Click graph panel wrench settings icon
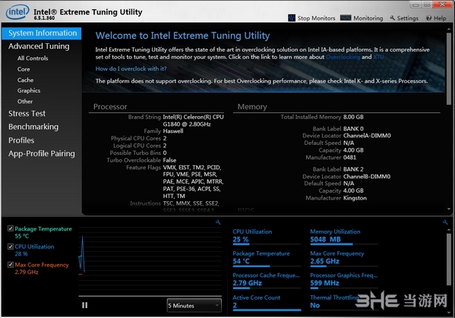 tap(218, 222)
